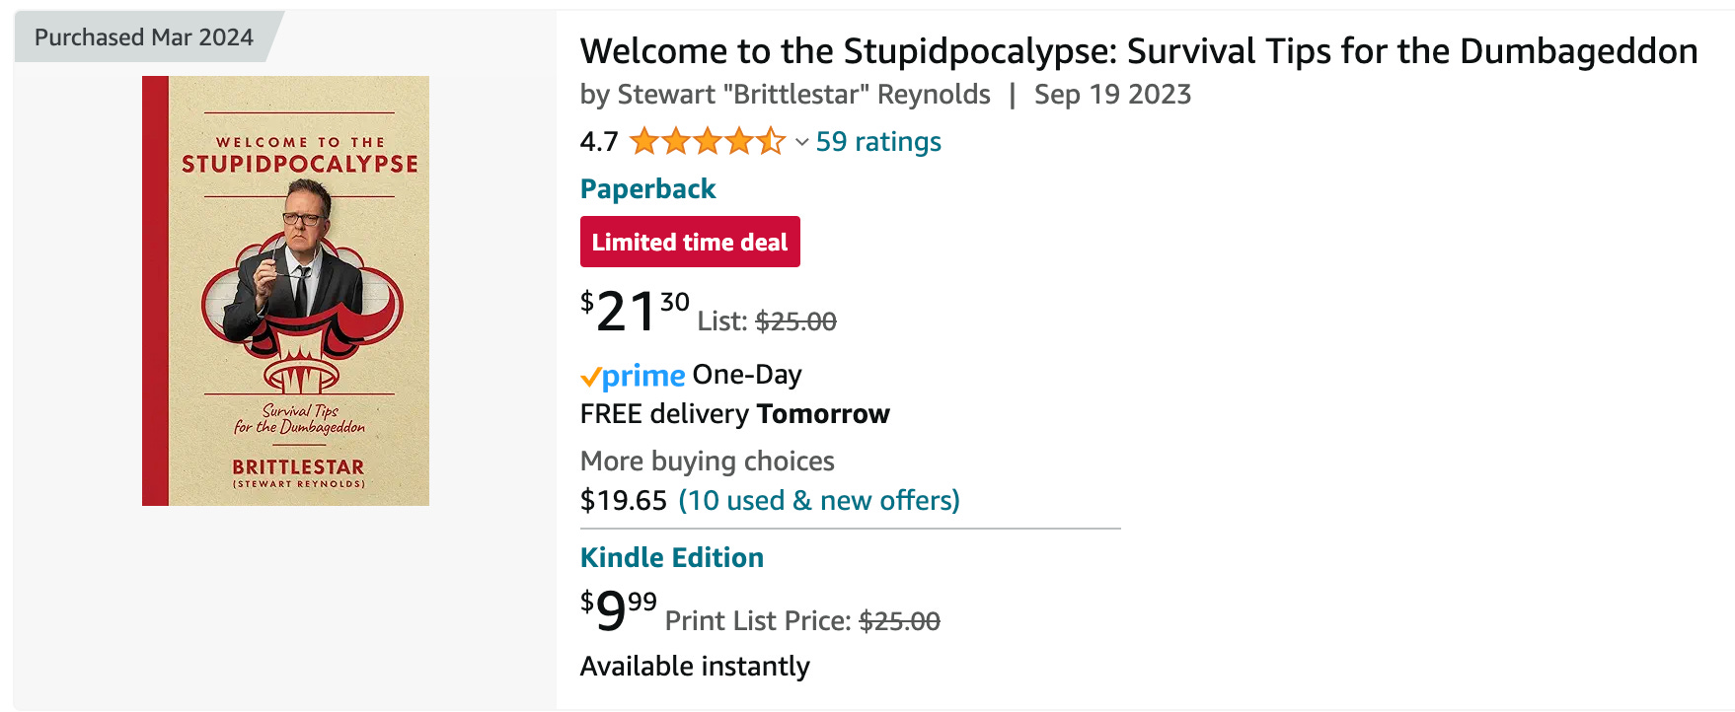Open the 10 used & new offers link
The height and width of the screenshot is (712, 1735).
[818, 501]
